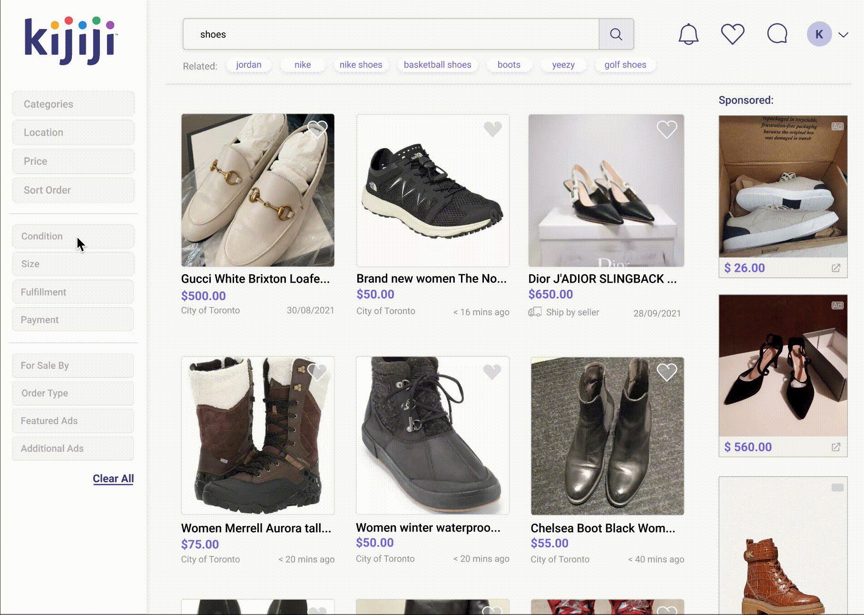
Task: Click the $75.00 price
Action: pyautogui.click(x=200, y=545)
